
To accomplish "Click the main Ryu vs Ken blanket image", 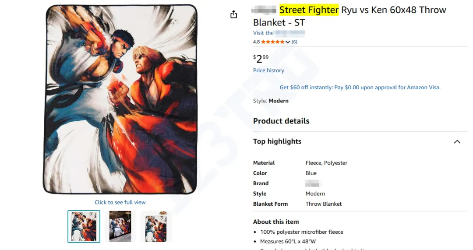I will coord(120,99).
